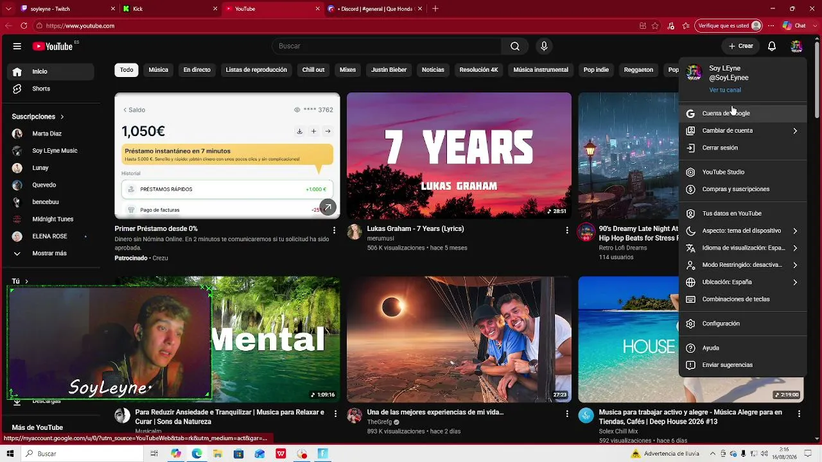Click the TheGrefg channel avatar

(354, 416)
